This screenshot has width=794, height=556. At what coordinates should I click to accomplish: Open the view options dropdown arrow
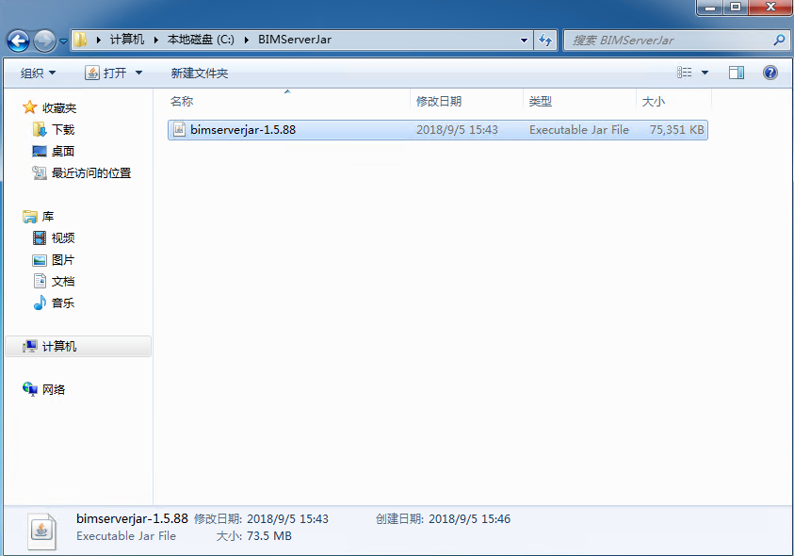[x=705, y=73]
